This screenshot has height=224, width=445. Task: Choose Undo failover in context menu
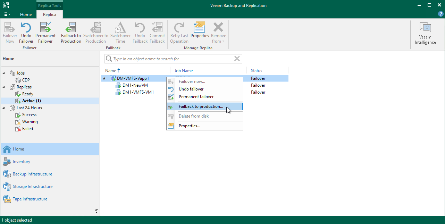(205, 89)
